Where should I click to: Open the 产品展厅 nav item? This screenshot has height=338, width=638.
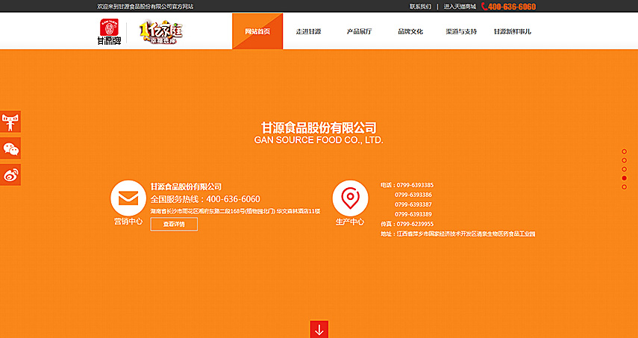coord(359,31)
